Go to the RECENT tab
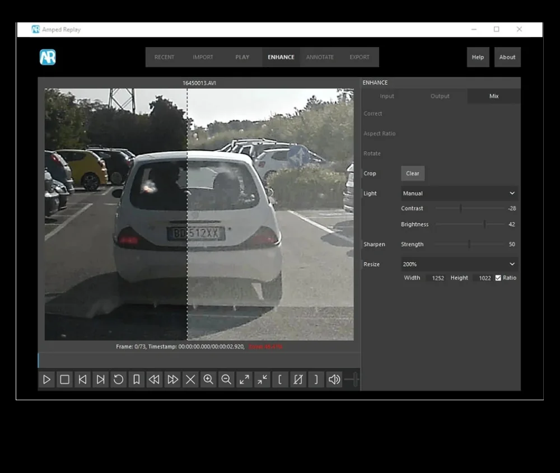560x473 pixels. 164,57
